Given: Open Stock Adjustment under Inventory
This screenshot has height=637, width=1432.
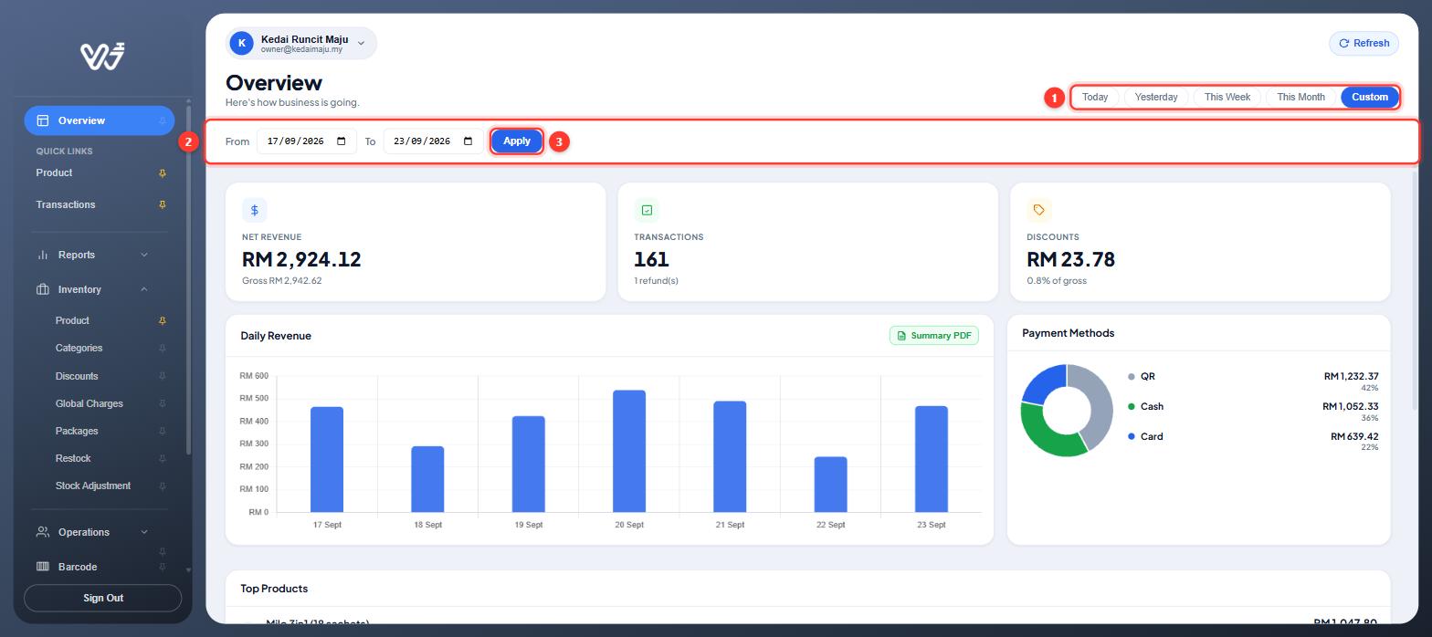Looking at the screenshot, I should point(93,486).
